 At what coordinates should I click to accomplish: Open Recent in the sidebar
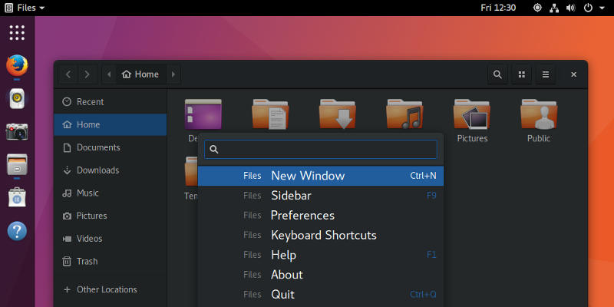point(111,102)
